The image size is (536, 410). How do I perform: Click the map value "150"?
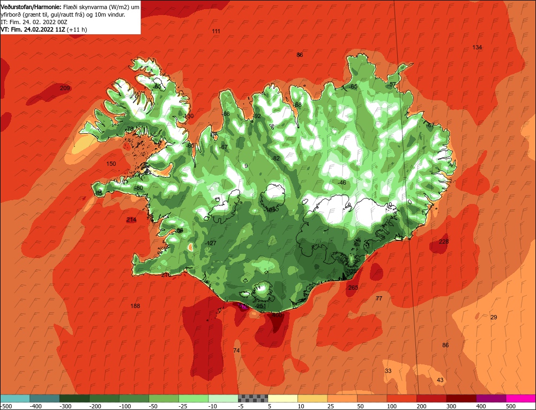[111, 164]
